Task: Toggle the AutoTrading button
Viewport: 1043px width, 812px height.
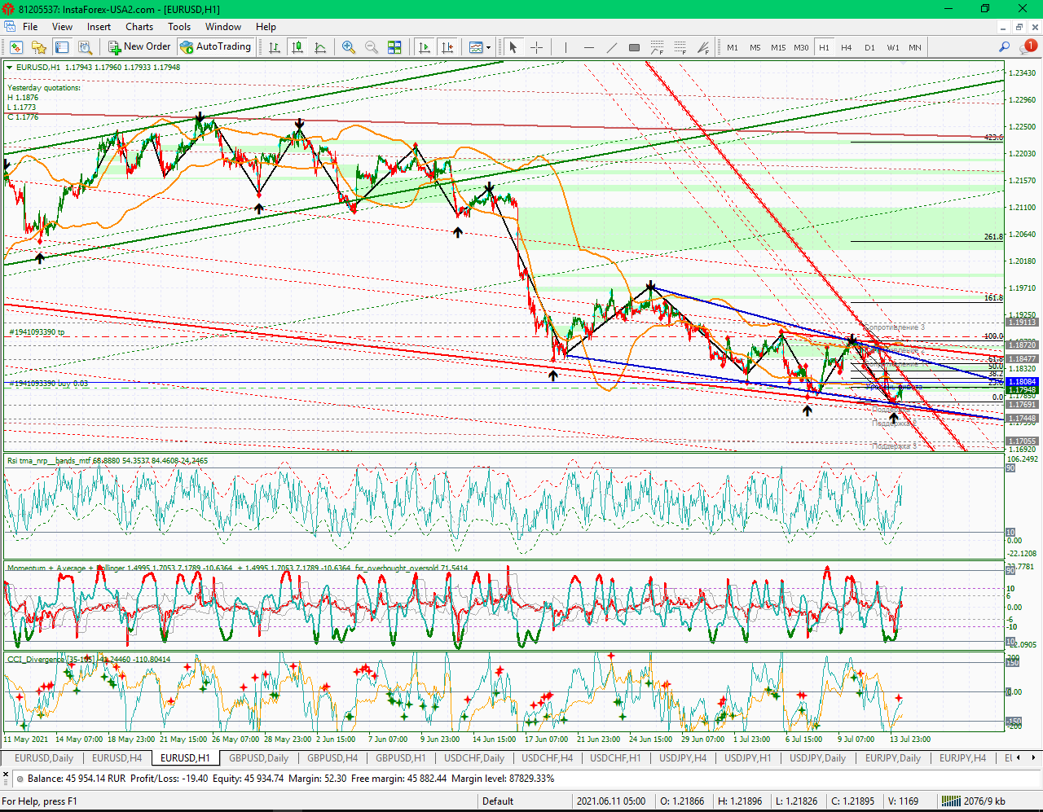Action: (x=216, y=47)
